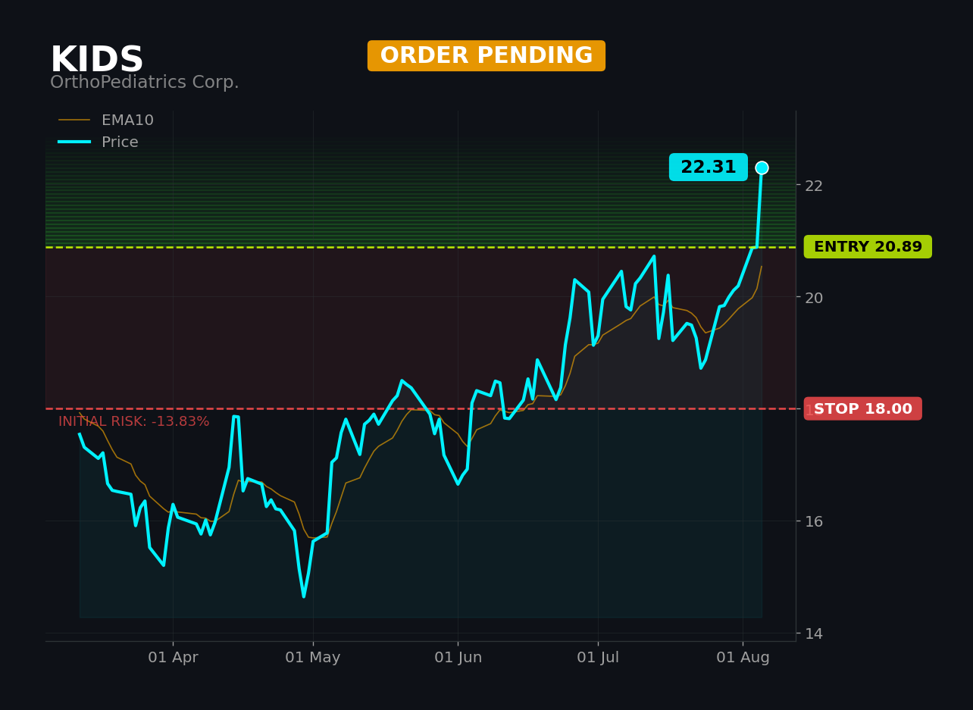Select the INITIAL RISK: -13.83% annotation
The width and height of the screenshot is (973, 710).
click(x=134, y=422)
